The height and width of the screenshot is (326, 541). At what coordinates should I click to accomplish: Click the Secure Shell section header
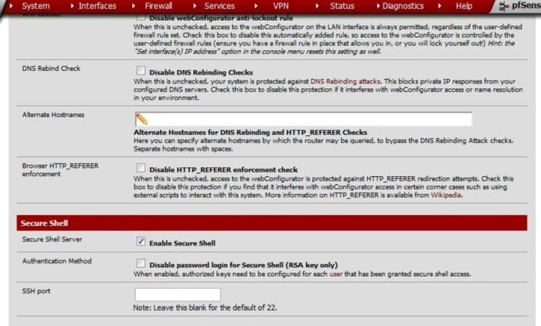click(272, 223)
